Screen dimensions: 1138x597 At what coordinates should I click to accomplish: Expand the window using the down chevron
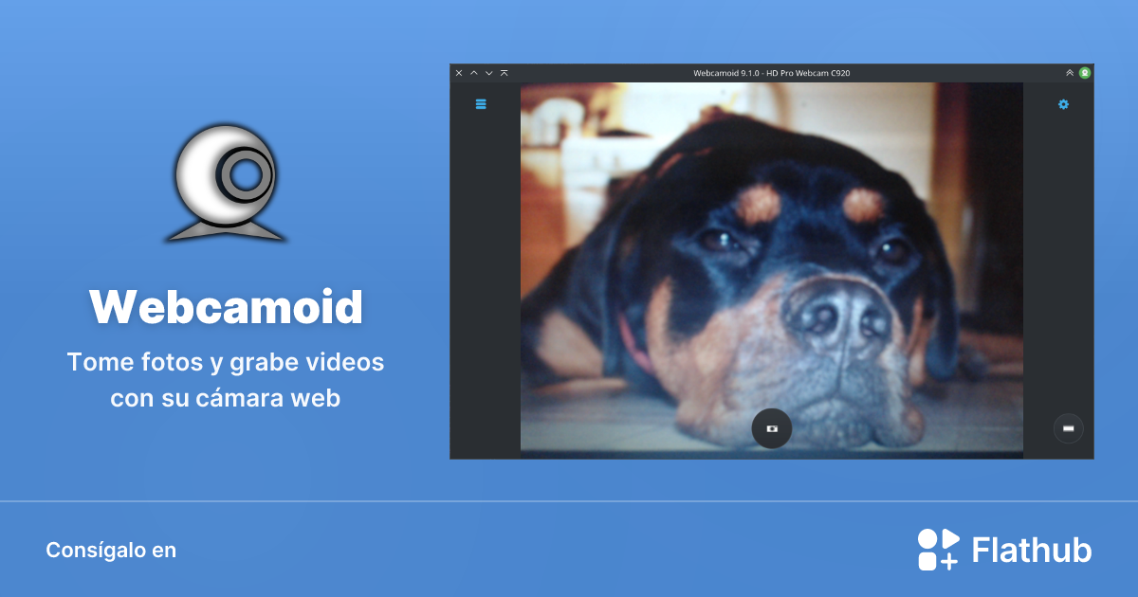pos(488,72)
